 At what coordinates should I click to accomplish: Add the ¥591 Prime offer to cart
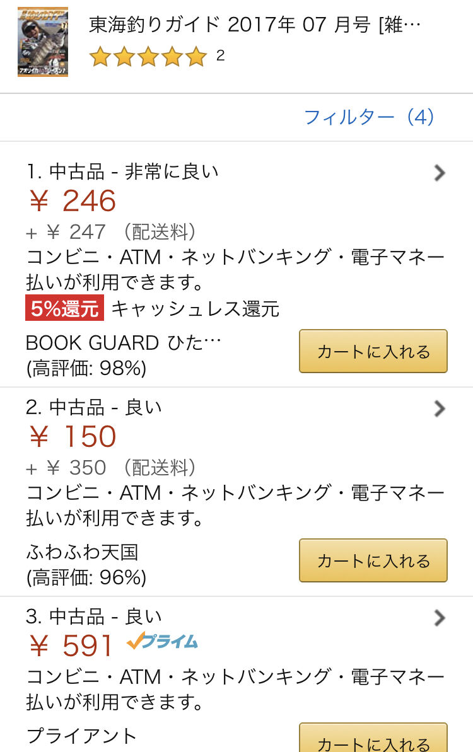(x=373, y=739)
